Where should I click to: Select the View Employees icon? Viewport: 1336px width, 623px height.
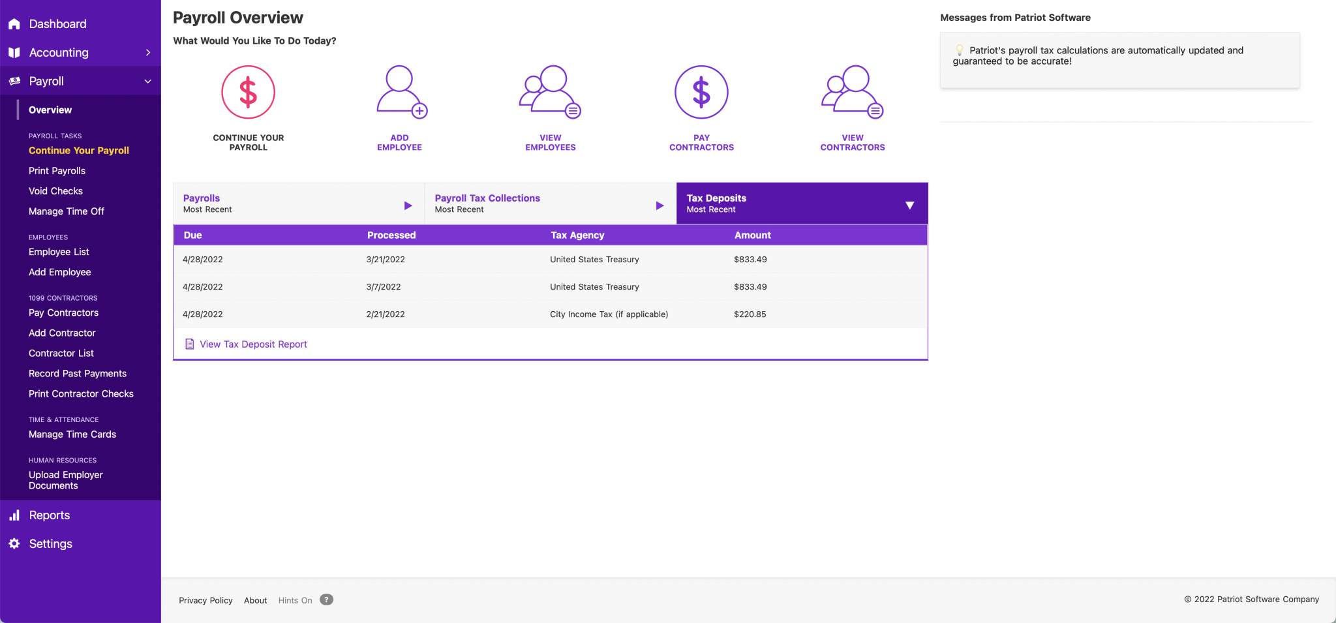click(x=550, y=92)
